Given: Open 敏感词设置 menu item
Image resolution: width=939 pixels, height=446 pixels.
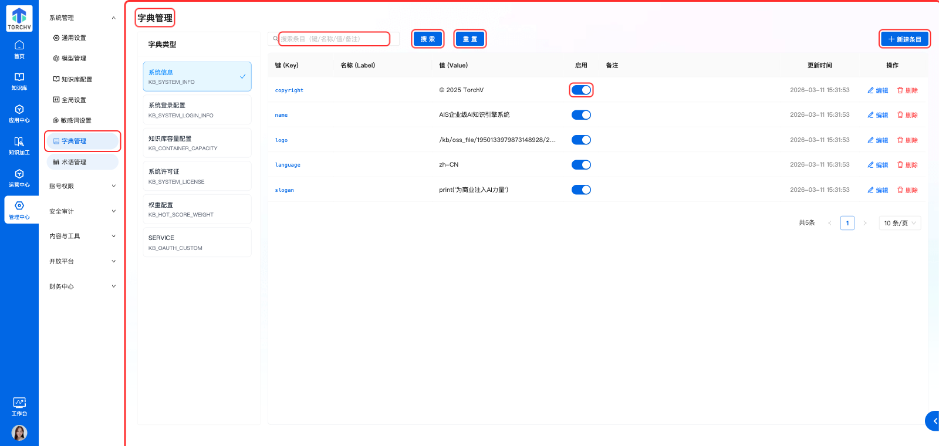Looking at the screenshot, I should [x=82, y=120].
